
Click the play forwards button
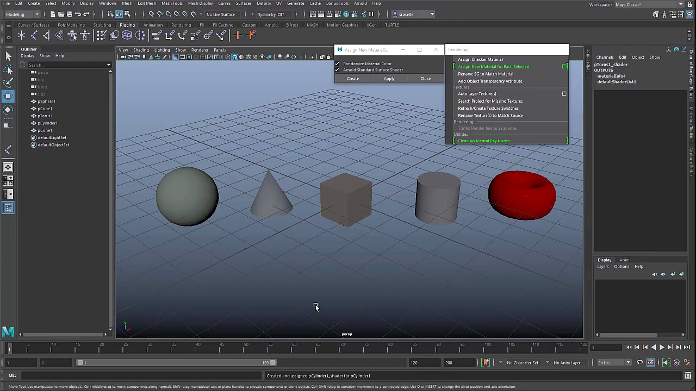pyautogui.click(x=662, y=348)
